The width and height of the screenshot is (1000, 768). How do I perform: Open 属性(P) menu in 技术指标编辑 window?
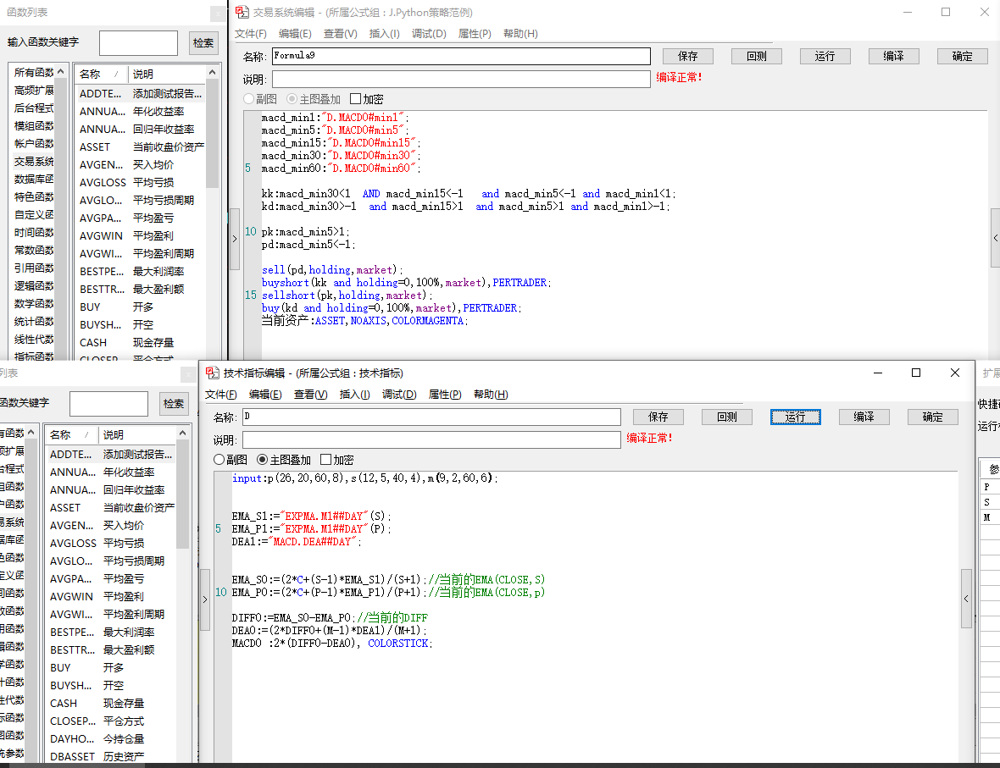tap(445, 395)
